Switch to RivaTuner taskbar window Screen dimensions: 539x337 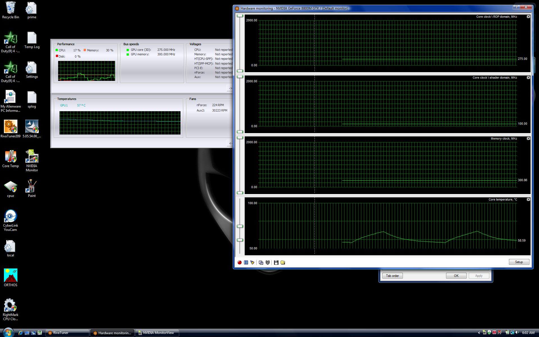pyautogui.click(x=67, y=333)
